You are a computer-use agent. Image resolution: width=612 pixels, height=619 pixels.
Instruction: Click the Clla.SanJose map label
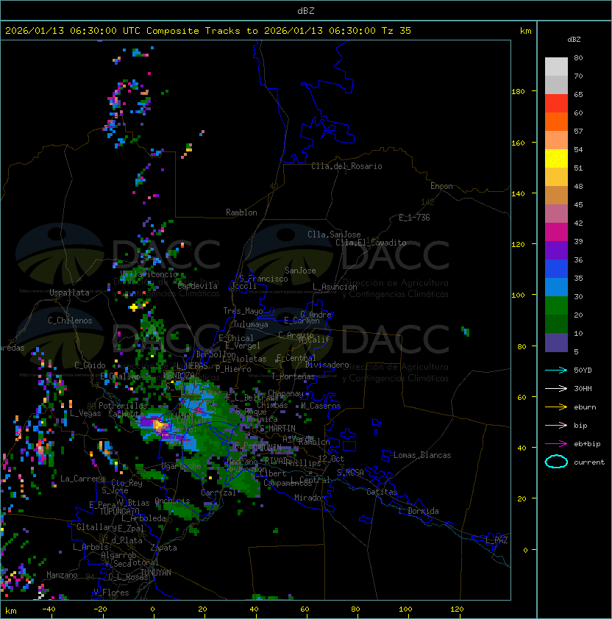tap(334, 235)
